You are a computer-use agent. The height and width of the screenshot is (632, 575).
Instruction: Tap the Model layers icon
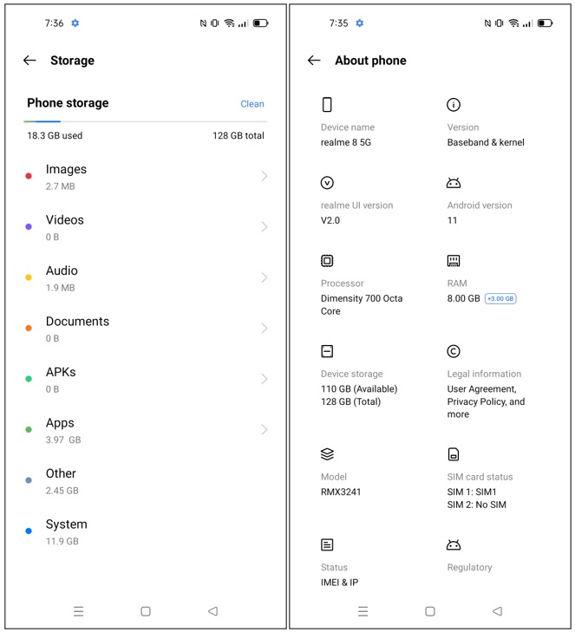point(327,454)
